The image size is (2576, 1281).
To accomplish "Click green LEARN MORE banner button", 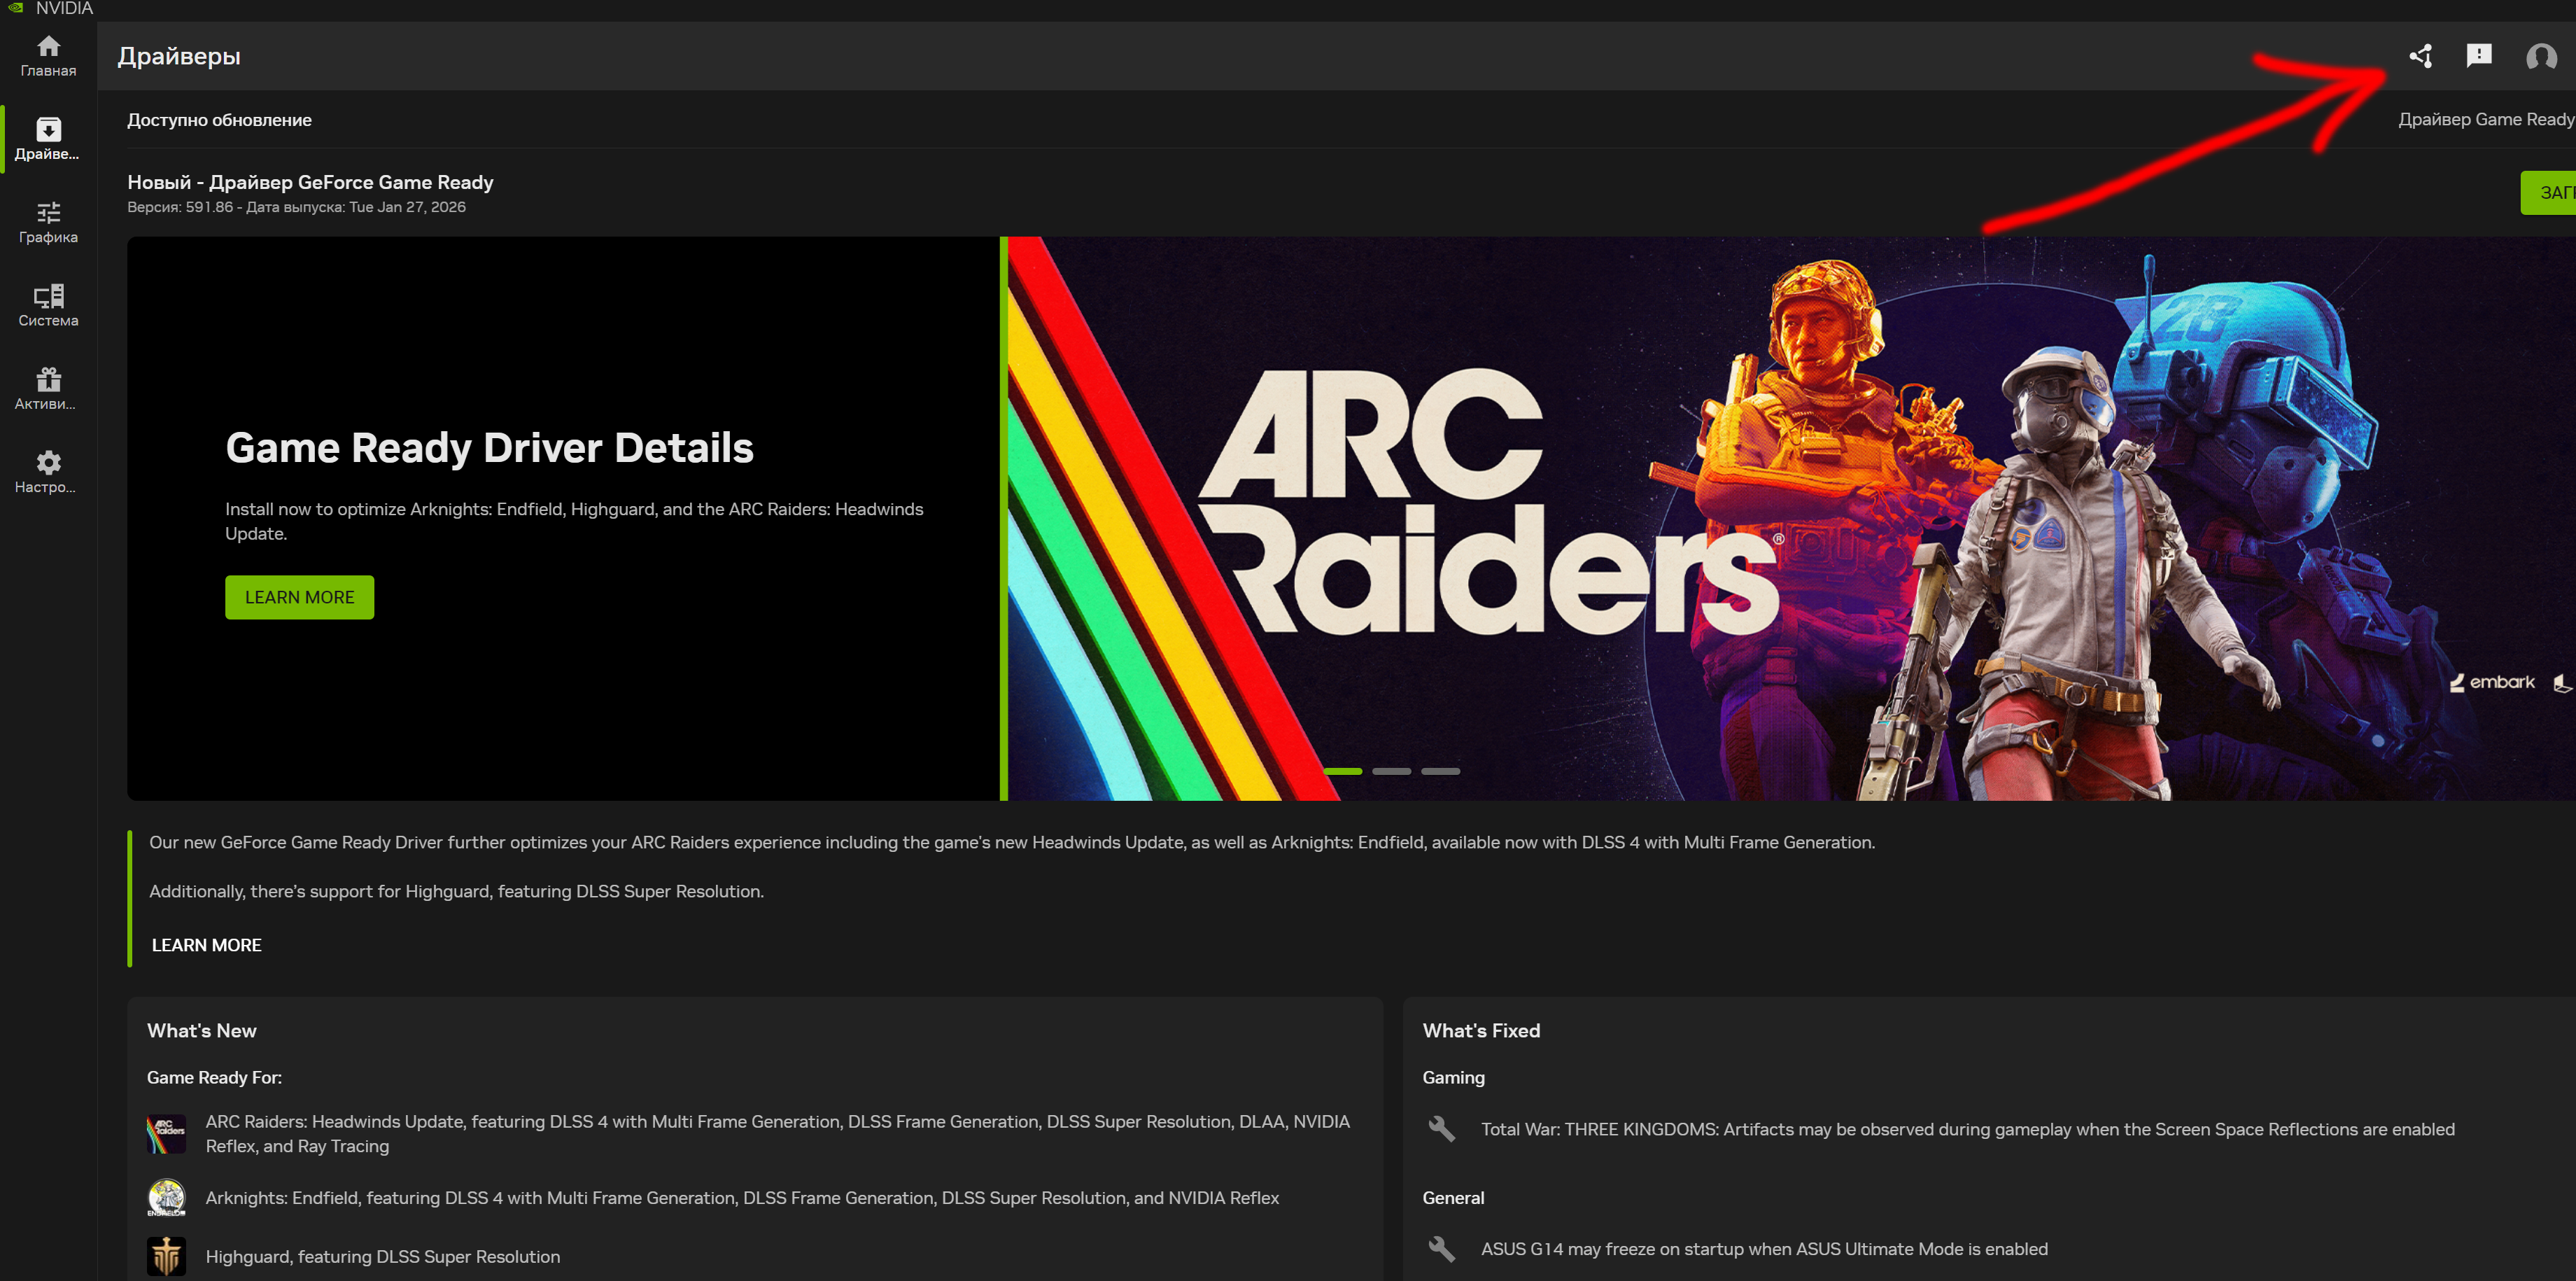I will click(299, 597).
